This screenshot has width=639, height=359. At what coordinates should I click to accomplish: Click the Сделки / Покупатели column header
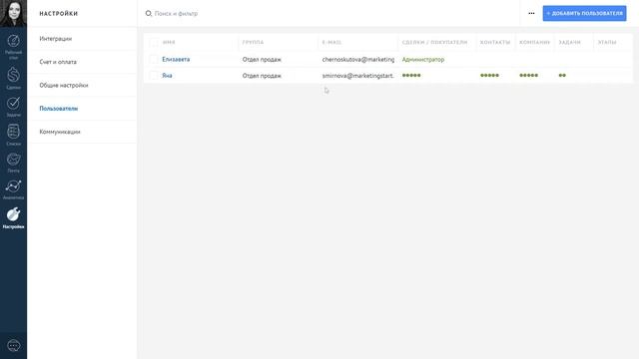[x=434, y=42]
